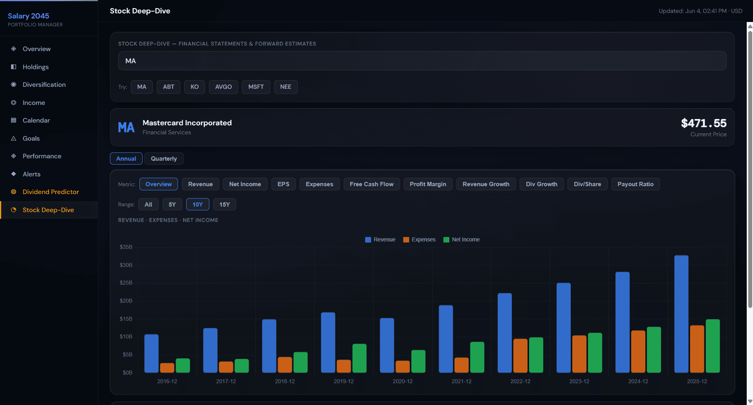Click the Dividend Predictor orange icon
This screenshot has width=753, height=405.
coord(14,192)
